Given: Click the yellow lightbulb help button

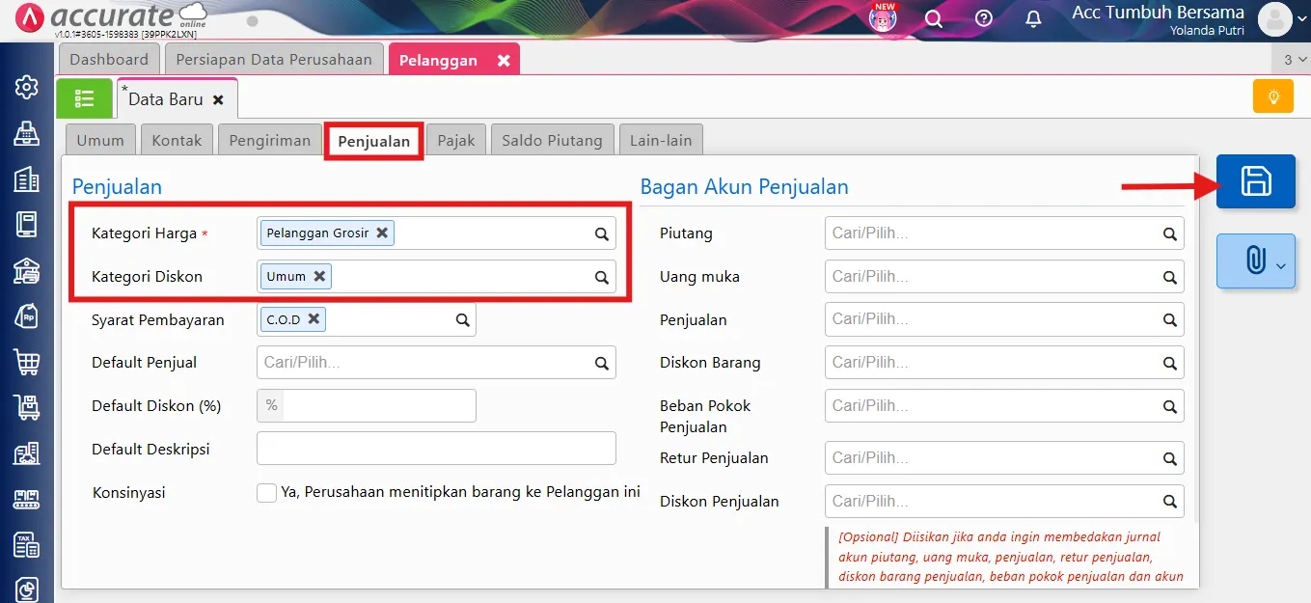Looking at the screenshot, I should (1273, 96).
